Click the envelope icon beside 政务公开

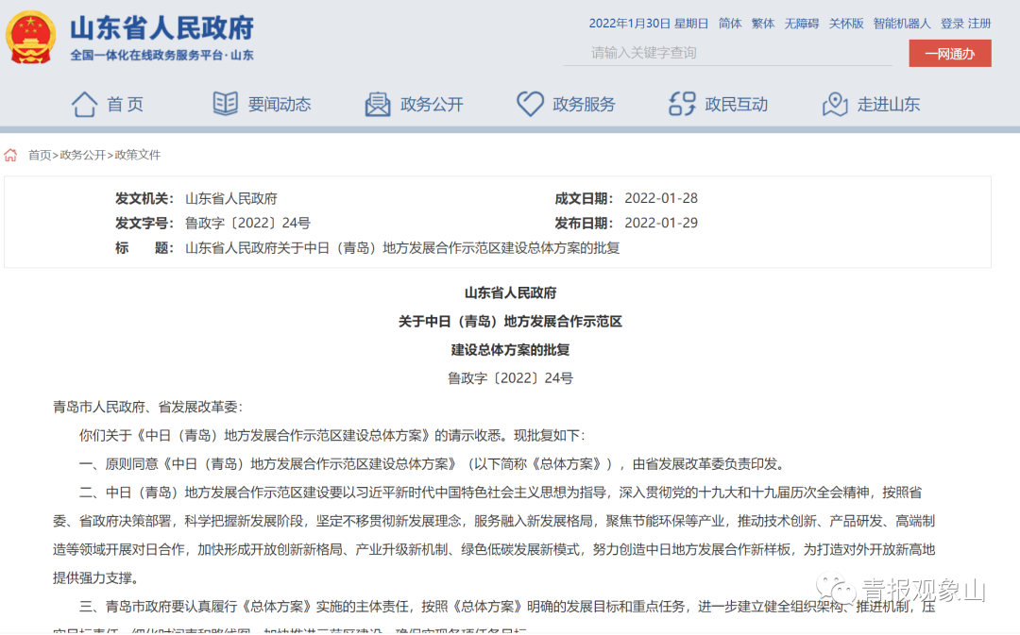378,104
